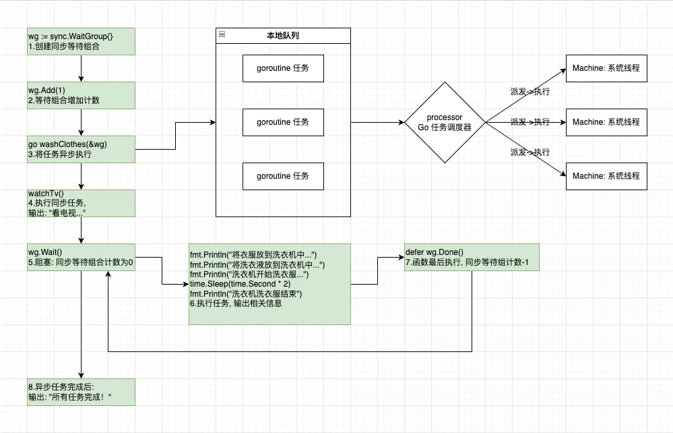
Task: Select the middle Machine: 系统线程 box
Action: [606, 123]
